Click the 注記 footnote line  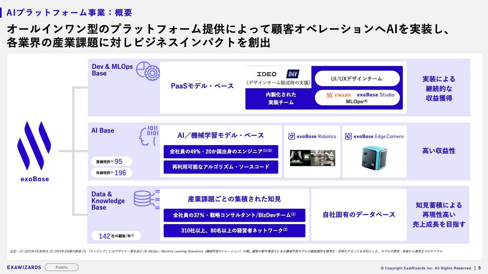(226, 251)
